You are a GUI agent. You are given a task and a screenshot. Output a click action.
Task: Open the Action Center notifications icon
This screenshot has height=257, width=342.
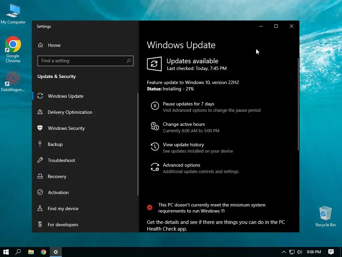[331, 252]
